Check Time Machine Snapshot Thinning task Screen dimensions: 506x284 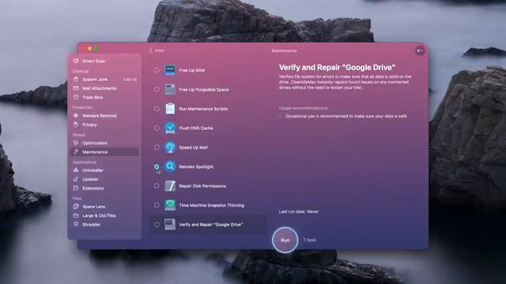point(157,205)
